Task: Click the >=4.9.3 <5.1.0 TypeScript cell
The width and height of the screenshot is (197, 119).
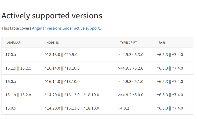Action: pyautogui.click(x=131, y=82)
